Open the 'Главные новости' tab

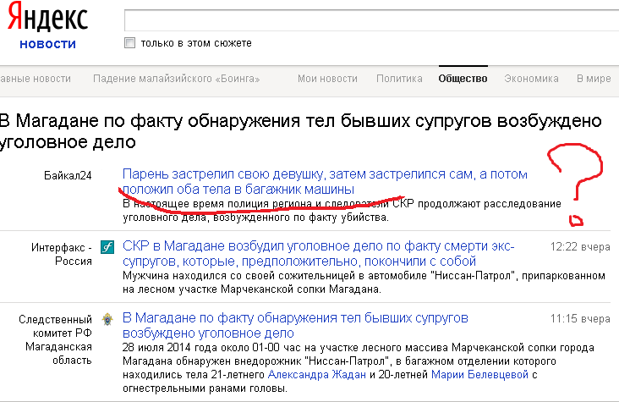pos(36,79)
